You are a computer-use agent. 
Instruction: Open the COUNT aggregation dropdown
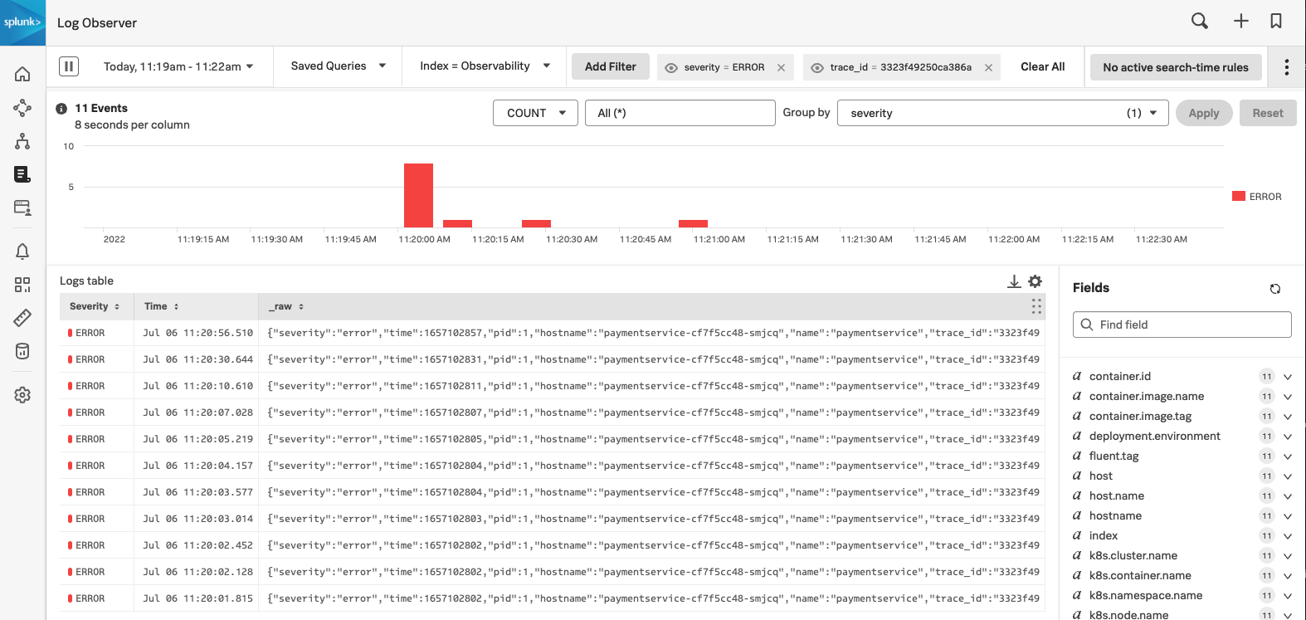click(535, 113)
